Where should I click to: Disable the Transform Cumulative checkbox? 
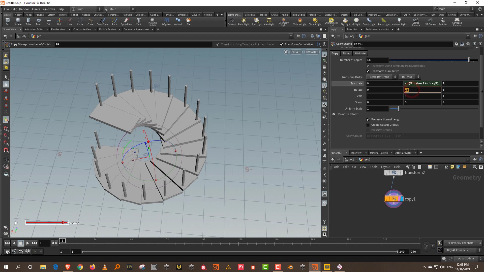[x=368, y=71]
